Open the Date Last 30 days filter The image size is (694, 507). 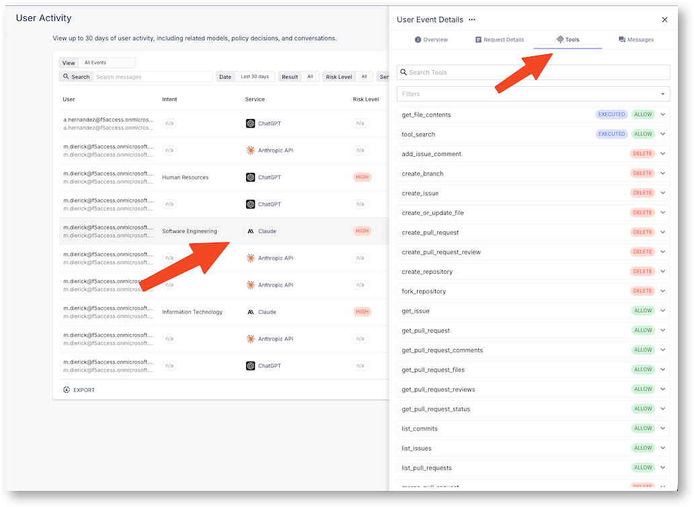[245, 77]
